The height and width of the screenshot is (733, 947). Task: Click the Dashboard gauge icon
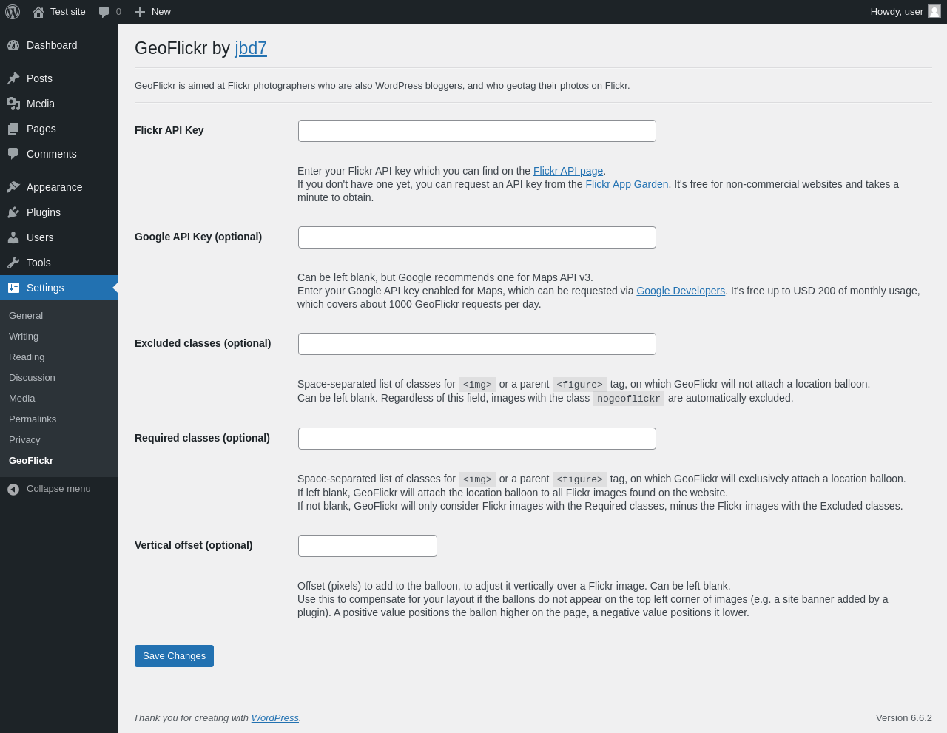coord(13,45)
